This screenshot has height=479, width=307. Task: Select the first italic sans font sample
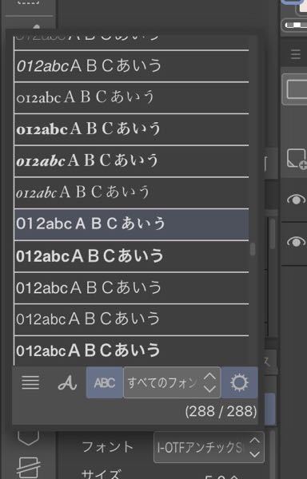coord(131,66)
